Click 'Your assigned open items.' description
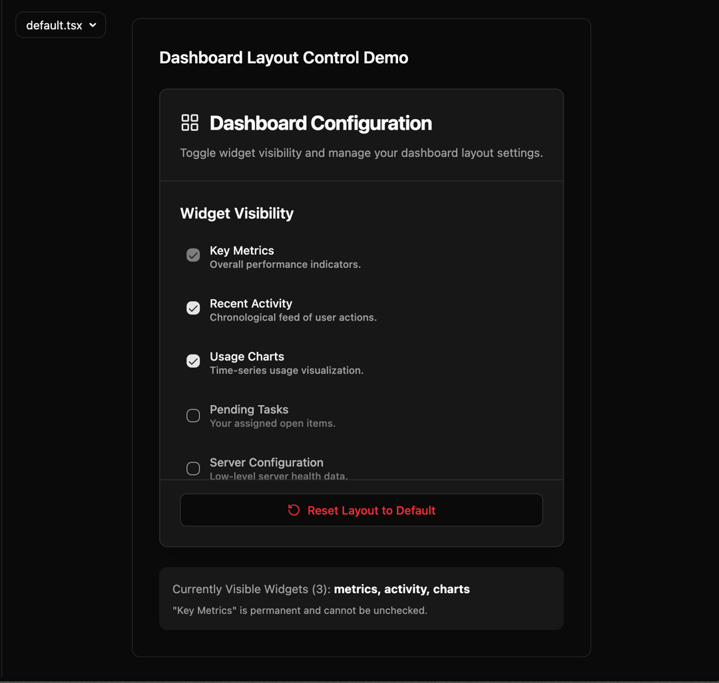This screenshot has width=719, height=683. click(272, 423)
